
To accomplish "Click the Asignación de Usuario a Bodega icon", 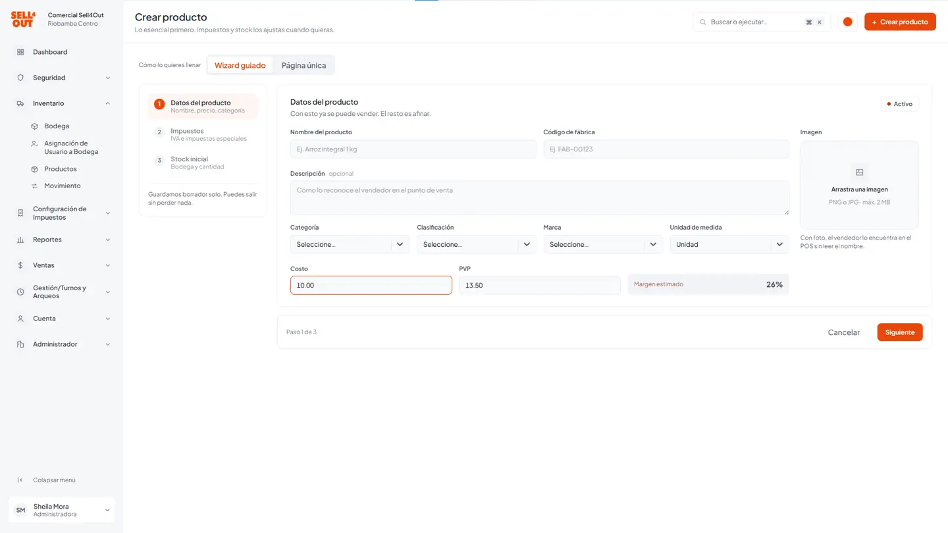I will [35, 143].
